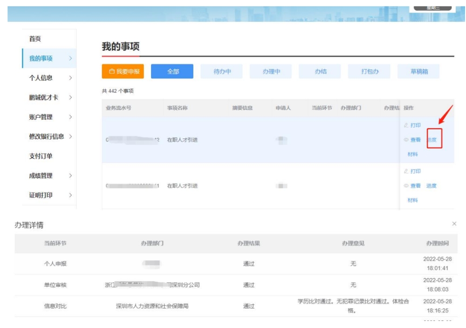
Task: Click timestamp 2022-05-28 18:16:25
Action: pos(438,306)
